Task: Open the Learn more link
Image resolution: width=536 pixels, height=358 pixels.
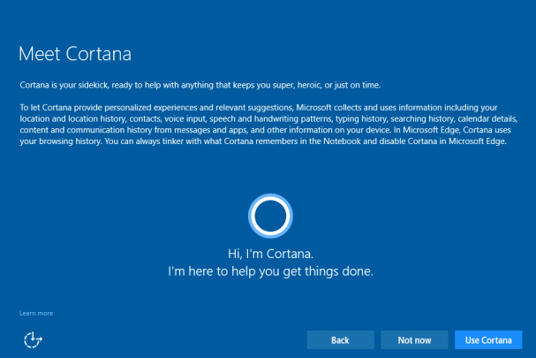Action: click(36, 313)
